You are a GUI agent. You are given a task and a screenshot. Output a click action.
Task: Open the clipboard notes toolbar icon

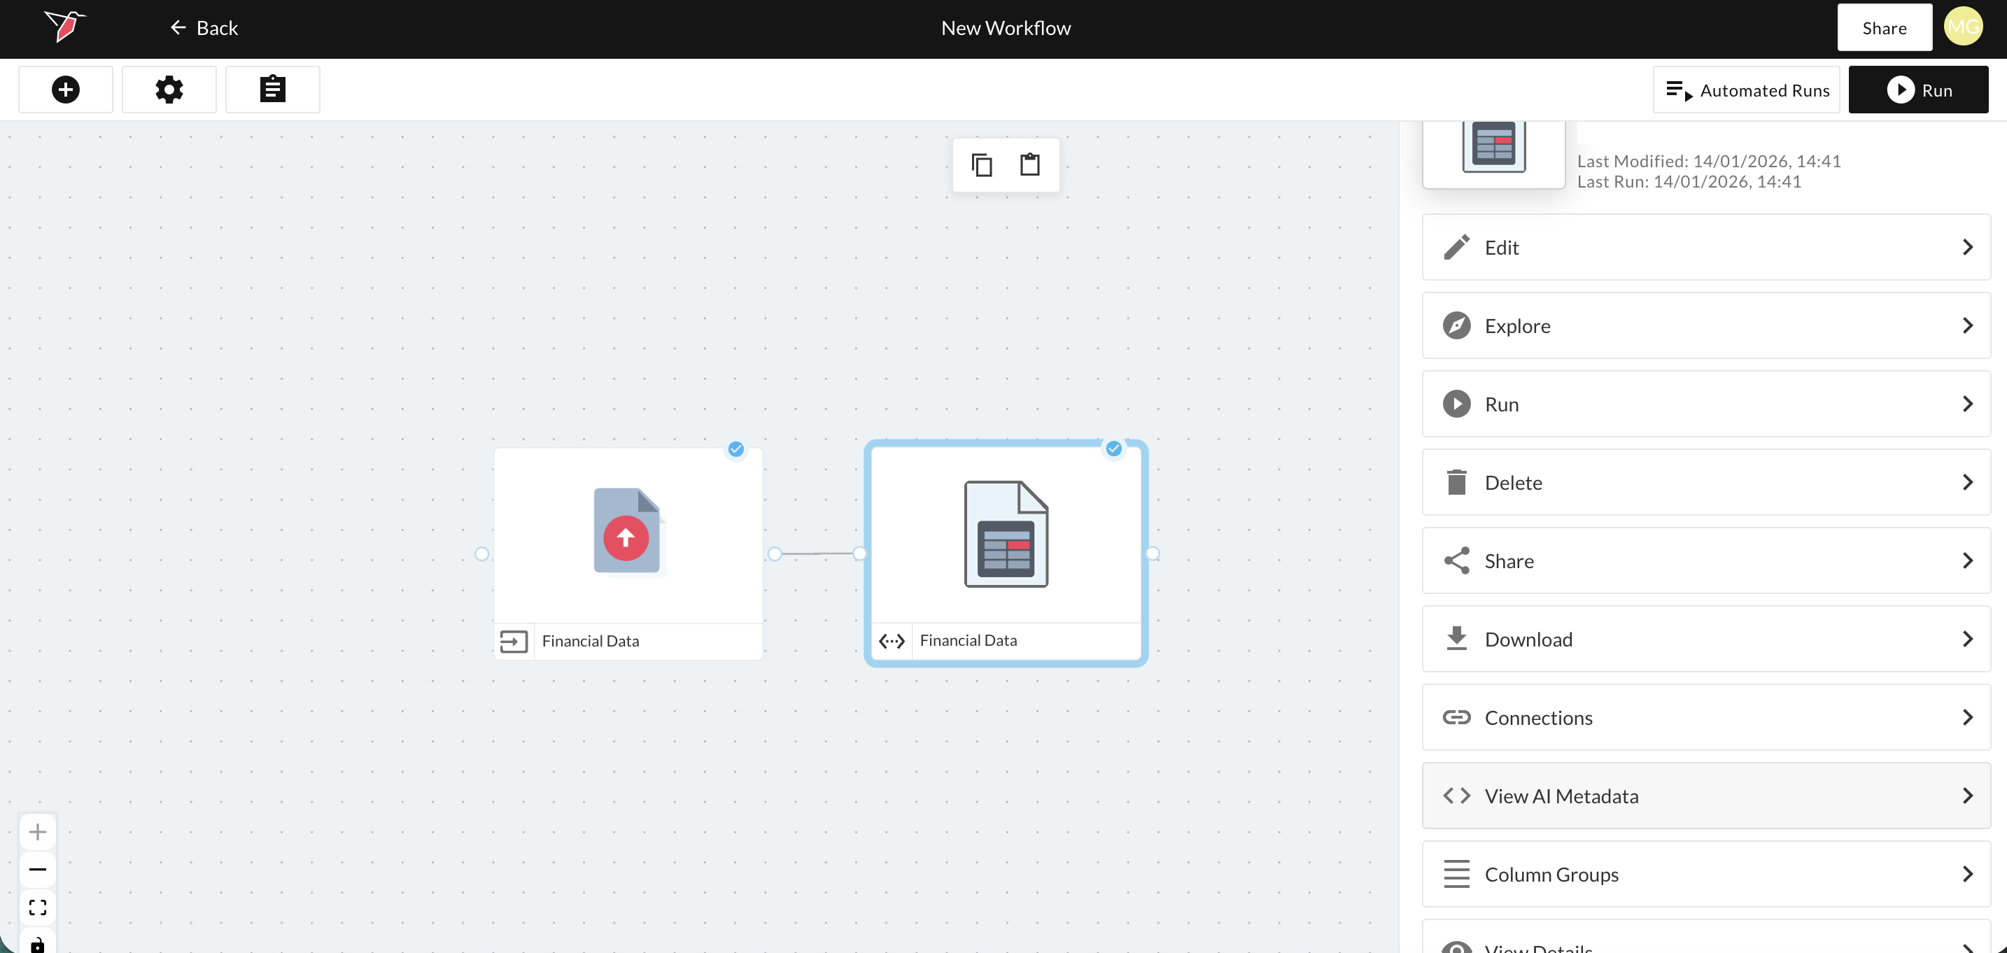272,90
